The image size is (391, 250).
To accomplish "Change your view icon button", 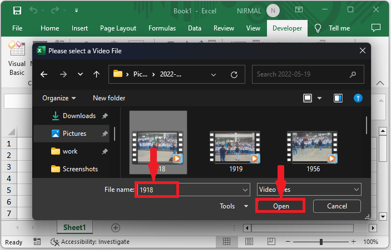I will pyautogui.click(x=308, y=98).
